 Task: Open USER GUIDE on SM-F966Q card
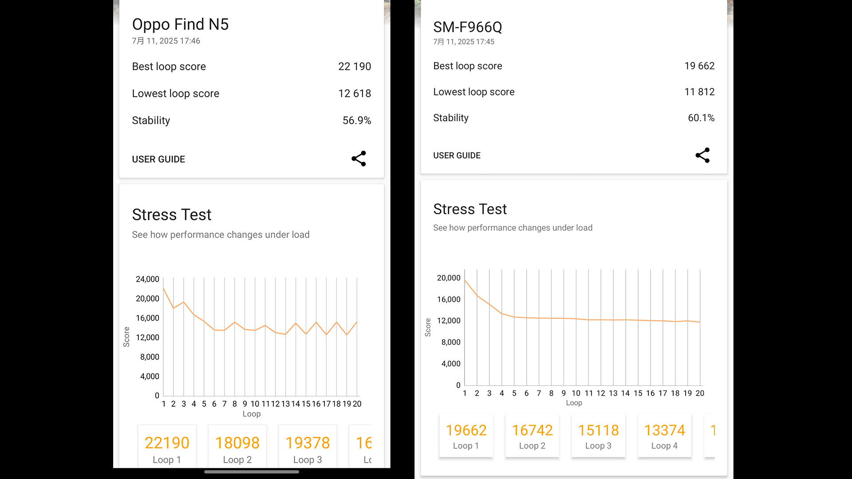point(457,156)
